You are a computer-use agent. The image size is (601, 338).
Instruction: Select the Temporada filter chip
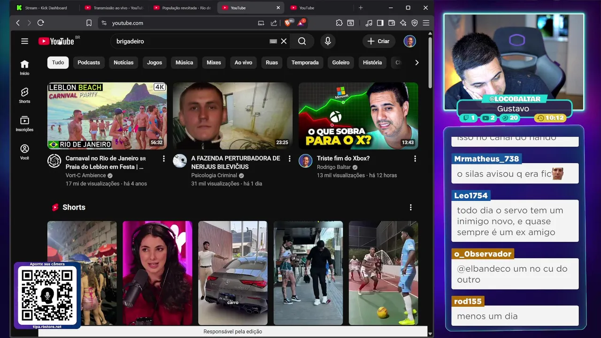[305, 62]
